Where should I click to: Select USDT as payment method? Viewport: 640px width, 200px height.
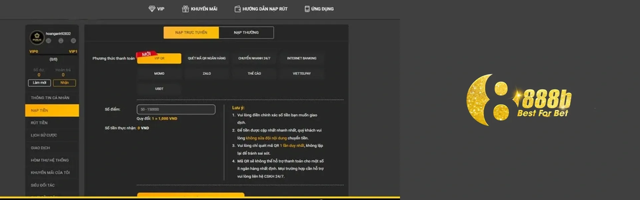click(x=159, y=89)
